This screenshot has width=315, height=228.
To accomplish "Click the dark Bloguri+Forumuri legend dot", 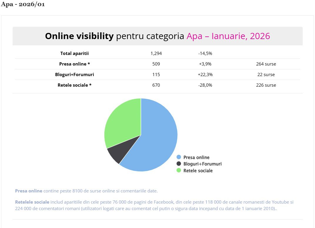I will (x=179, y=164).
